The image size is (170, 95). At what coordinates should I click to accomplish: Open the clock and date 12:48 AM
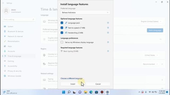coord(162,92)
